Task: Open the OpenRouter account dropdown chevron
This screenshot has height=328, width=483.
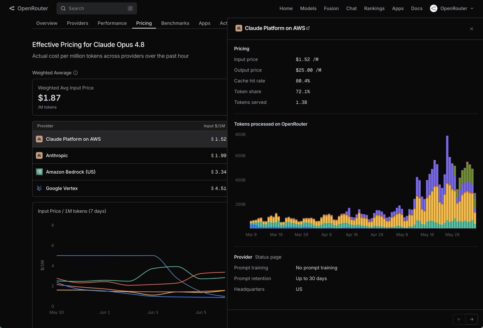Action: pos(472,8)
